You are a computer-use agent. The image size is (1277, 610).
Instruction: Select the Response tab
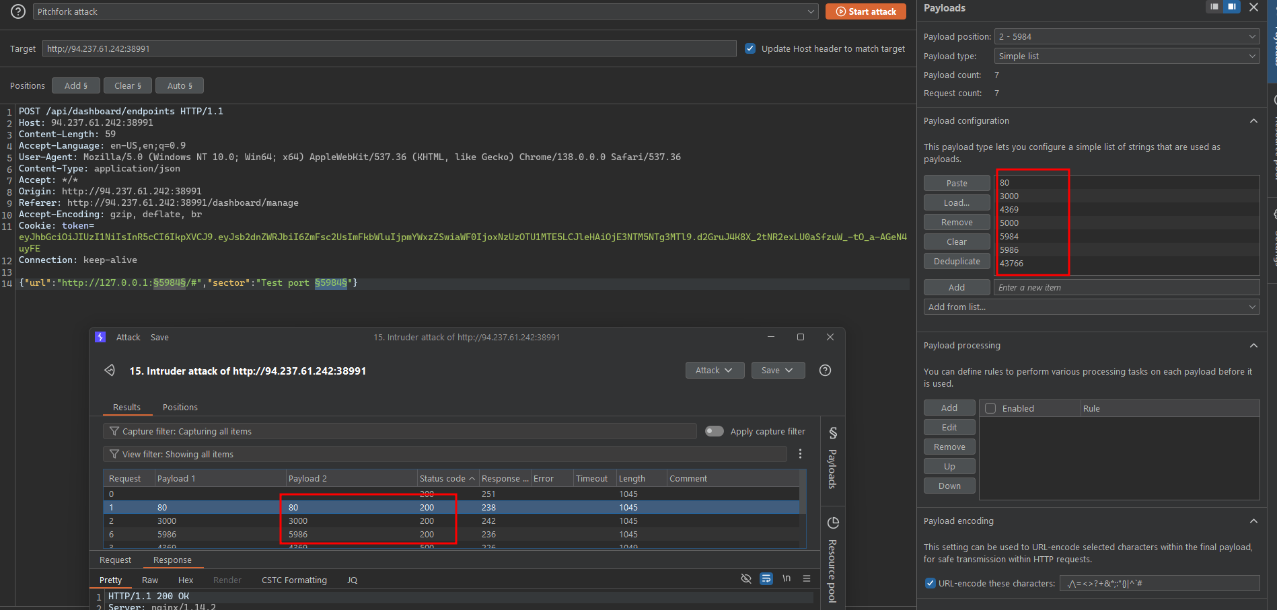pyautogui.click(x=172, y=560)
